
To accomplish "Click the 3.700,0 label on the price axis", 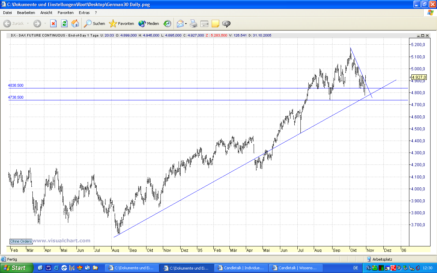I will 418,225.
